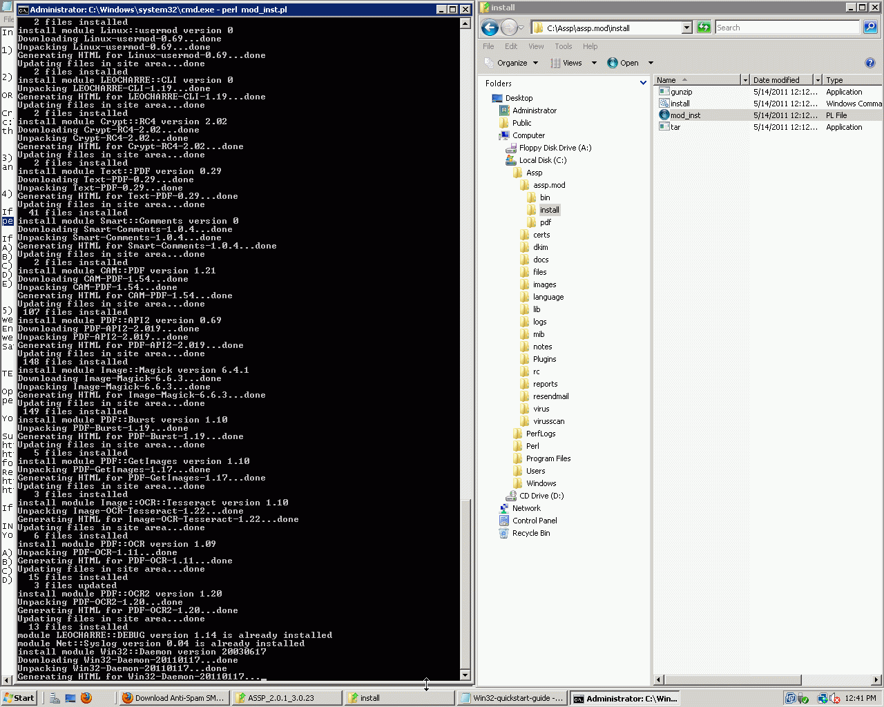Image resolution: width=884 pixels, height=707 pixels.
Task: Sort files by the Name column header
Action: tap(697, 80)
